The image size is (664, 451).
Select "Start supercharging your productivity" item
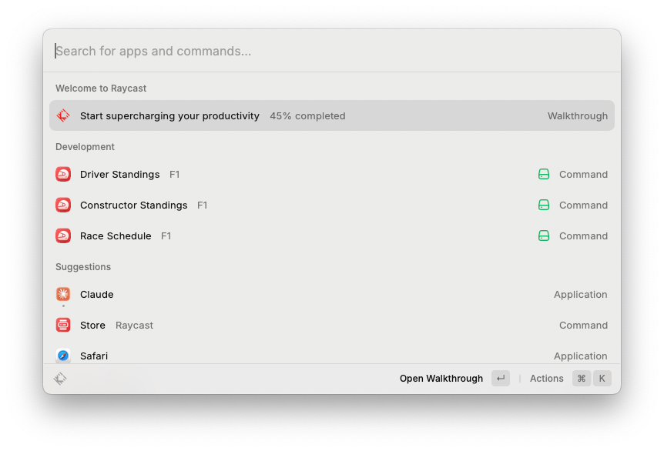tap(169, 116)
